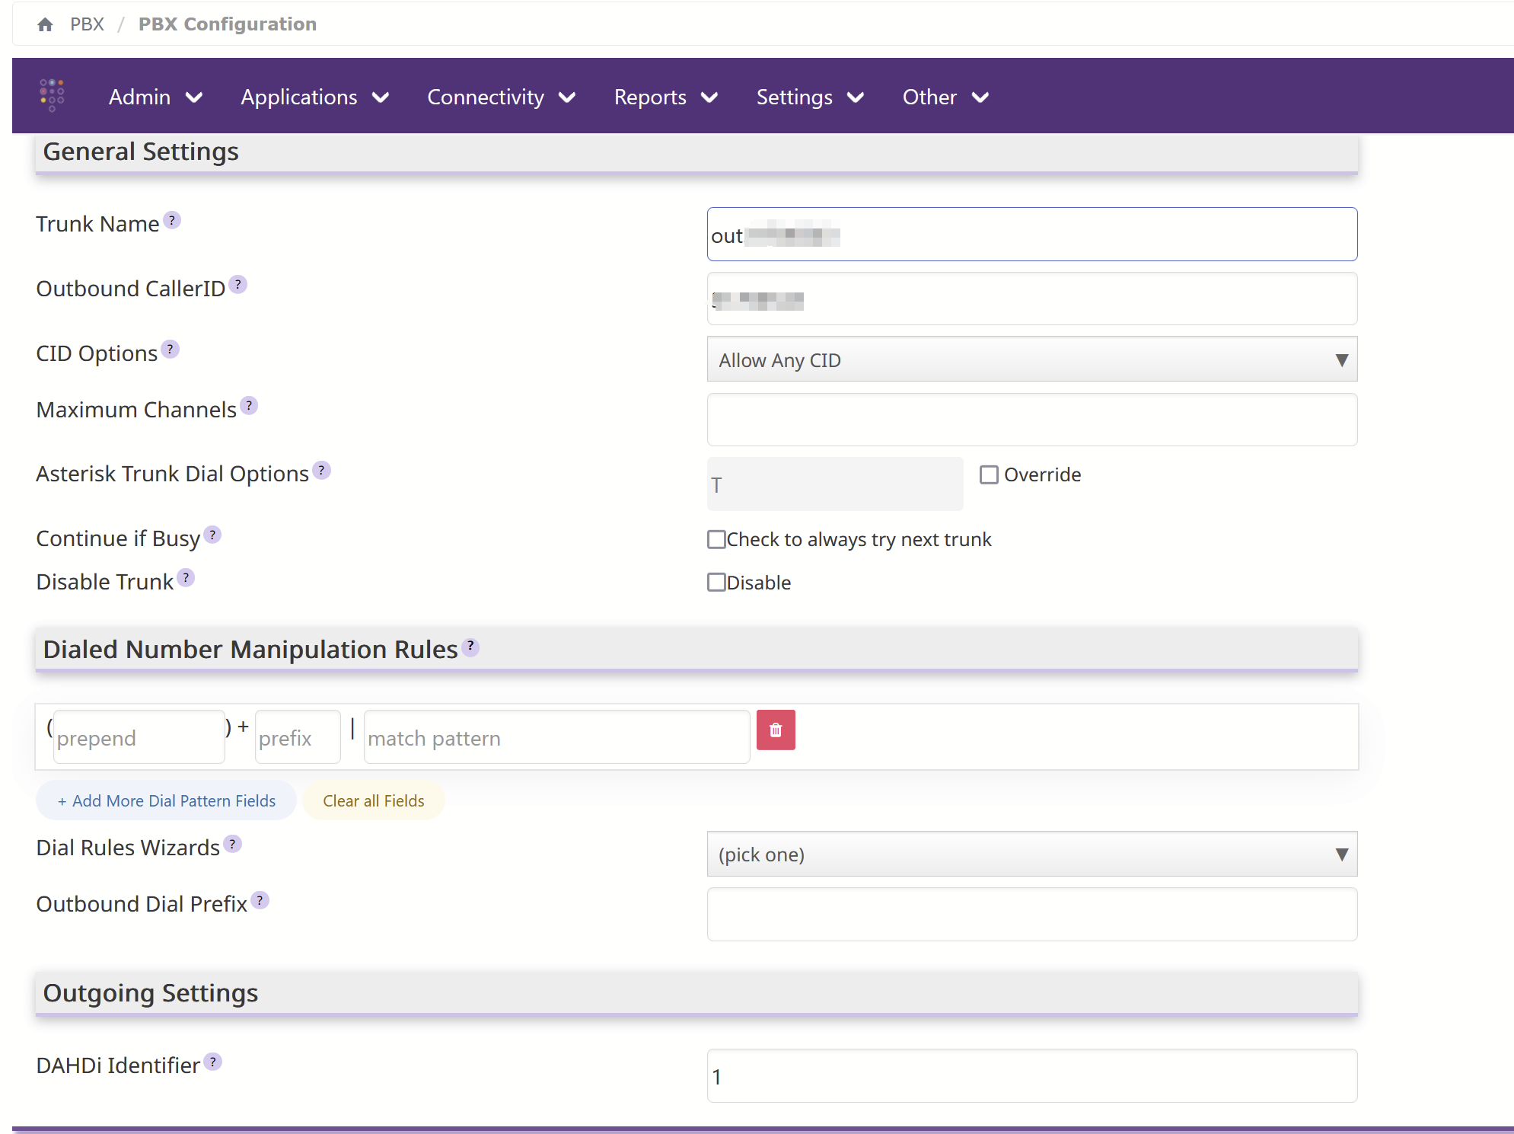Click Clear all Fields button
Viewport: 1514px width, 1134px height.
(373, 800)
